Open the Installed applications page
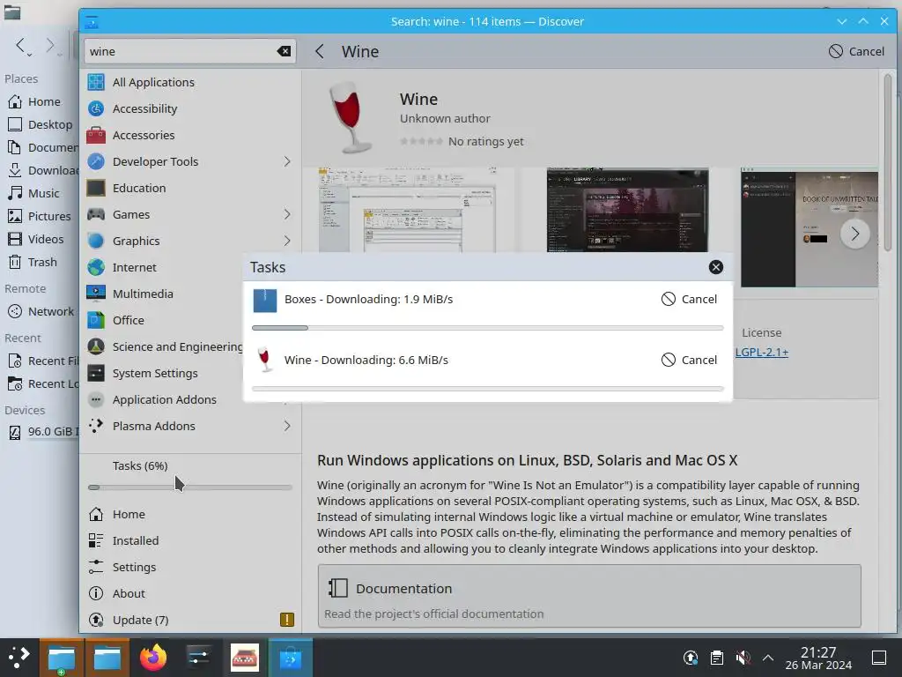 [x=190, y=540]
